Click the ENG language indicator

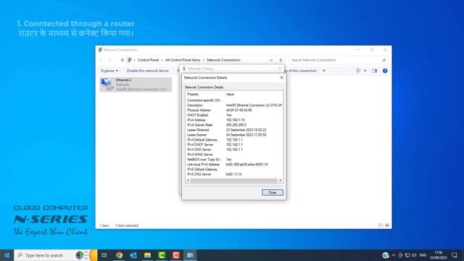coord(423,255)
